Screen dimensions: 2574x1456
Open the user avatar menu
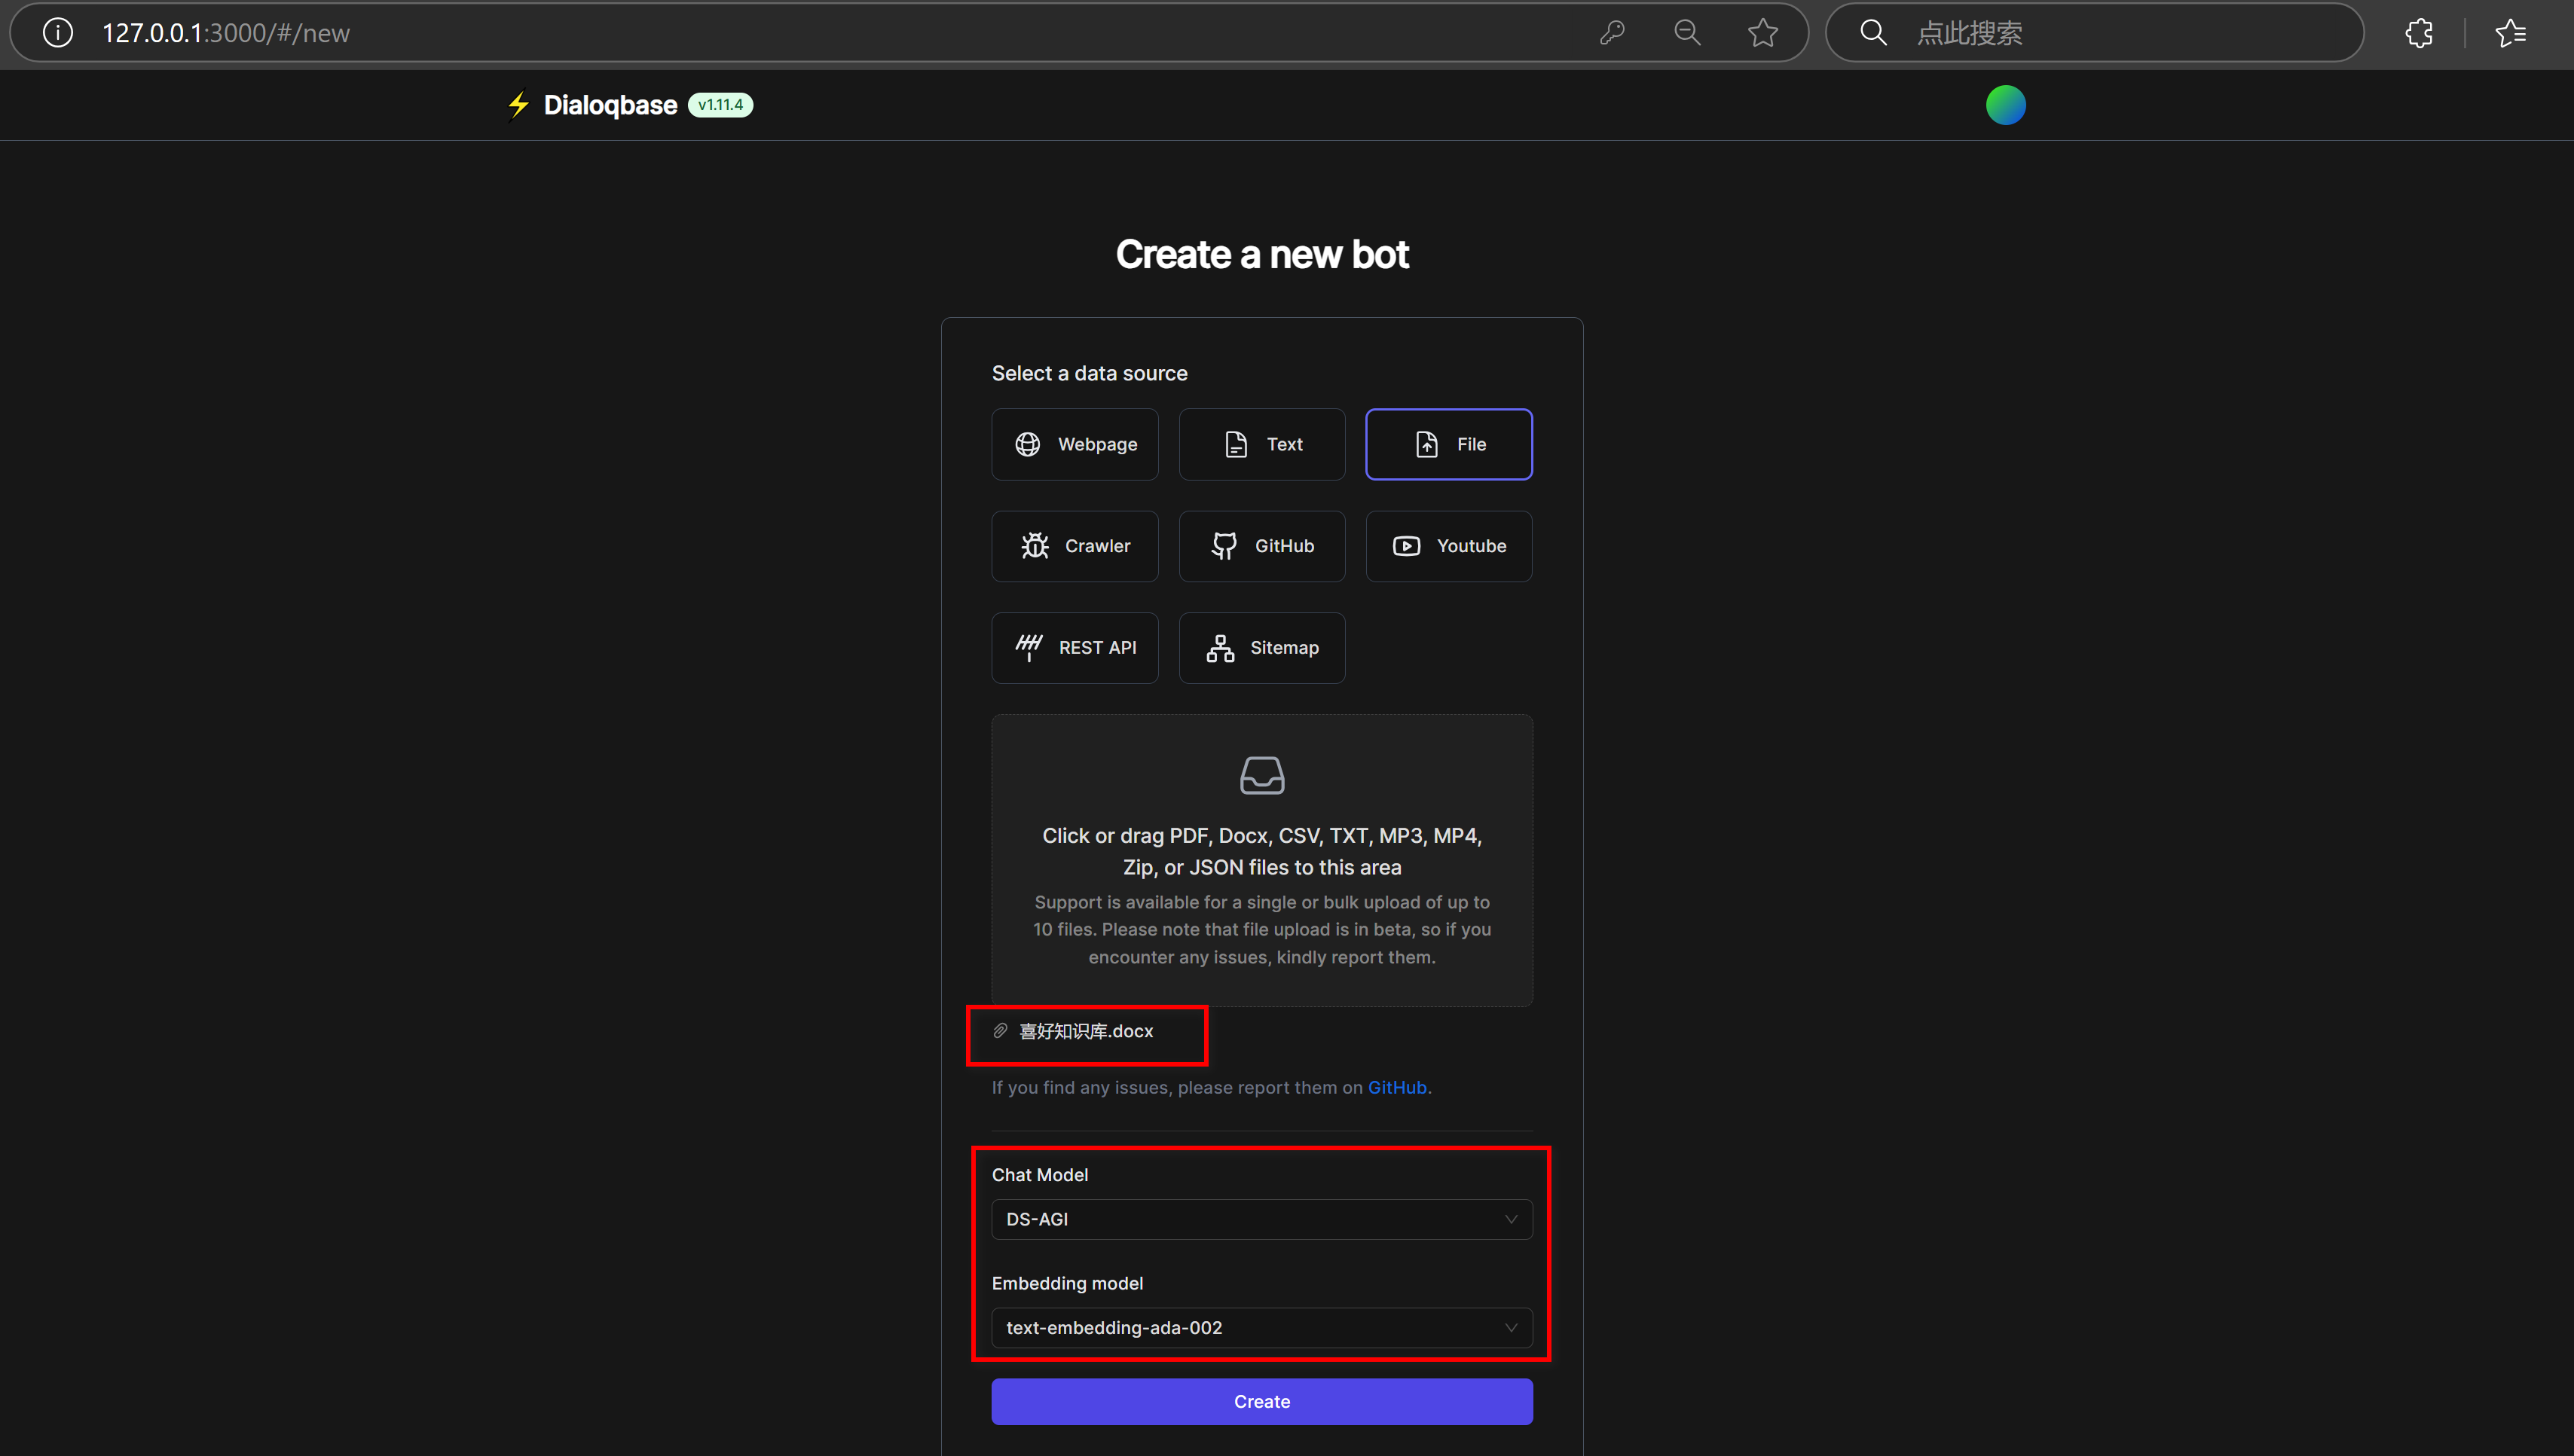click(x=2005, y=105)
